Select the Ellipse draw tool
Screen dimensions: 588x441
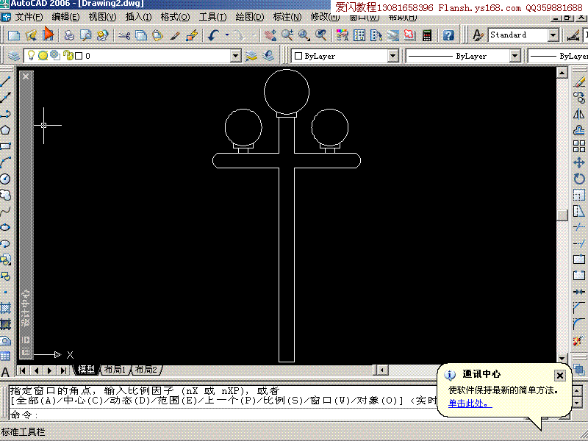point(5,227)
